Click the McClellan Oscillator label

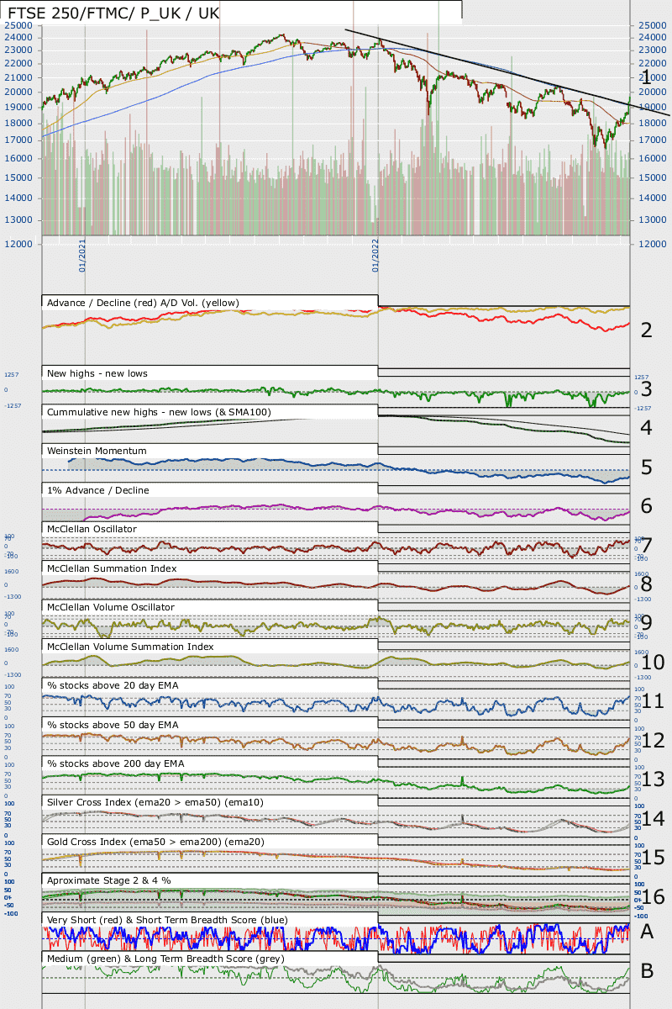pos(92,529)
